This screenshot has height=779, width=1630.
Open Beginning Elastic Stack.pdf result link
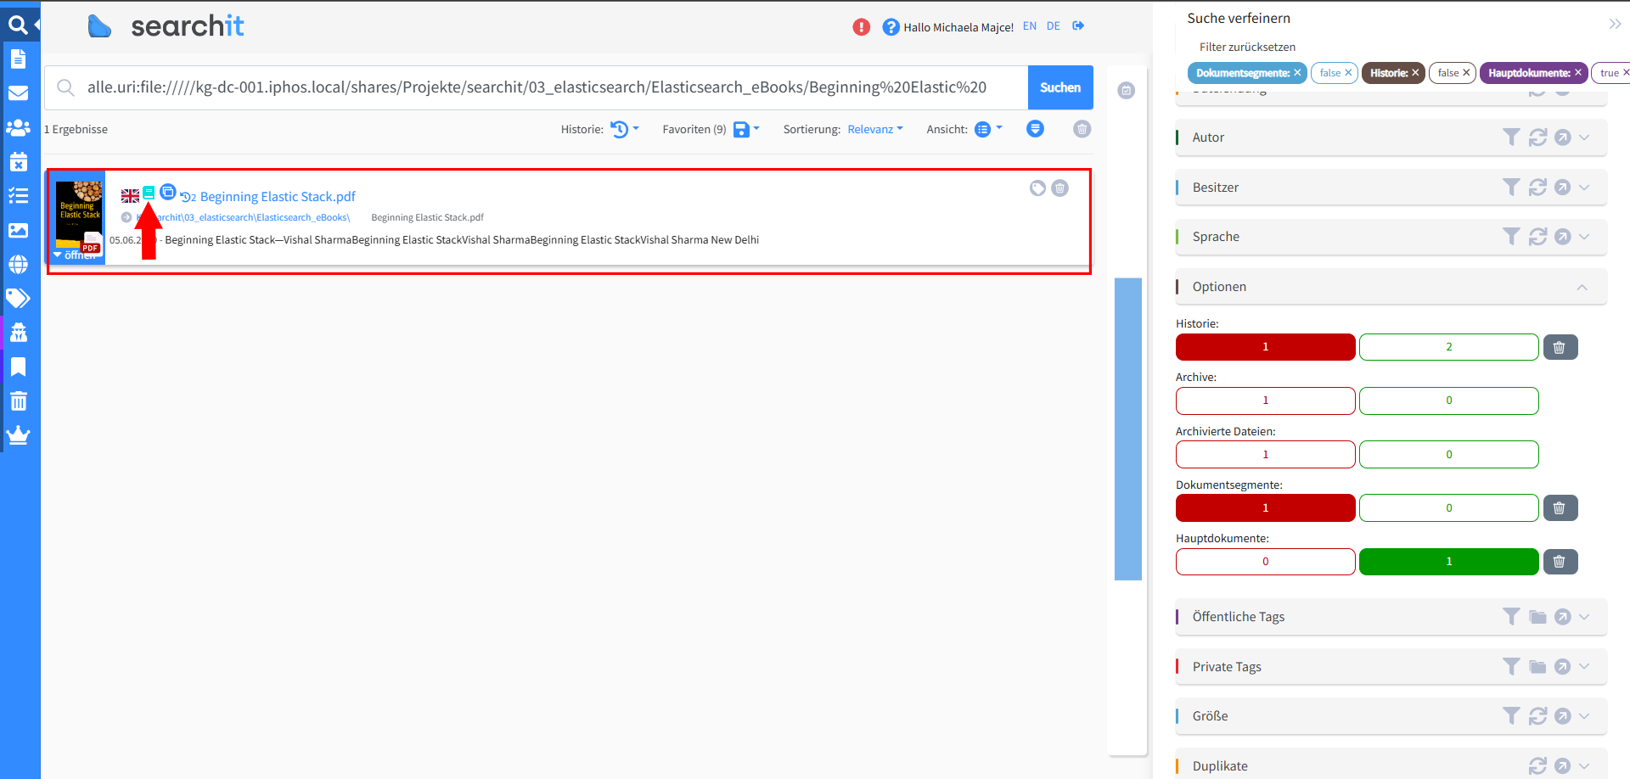pos(278,197)
